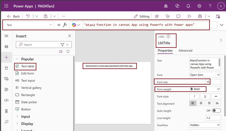Toggle italic font style

coord(194,96)
